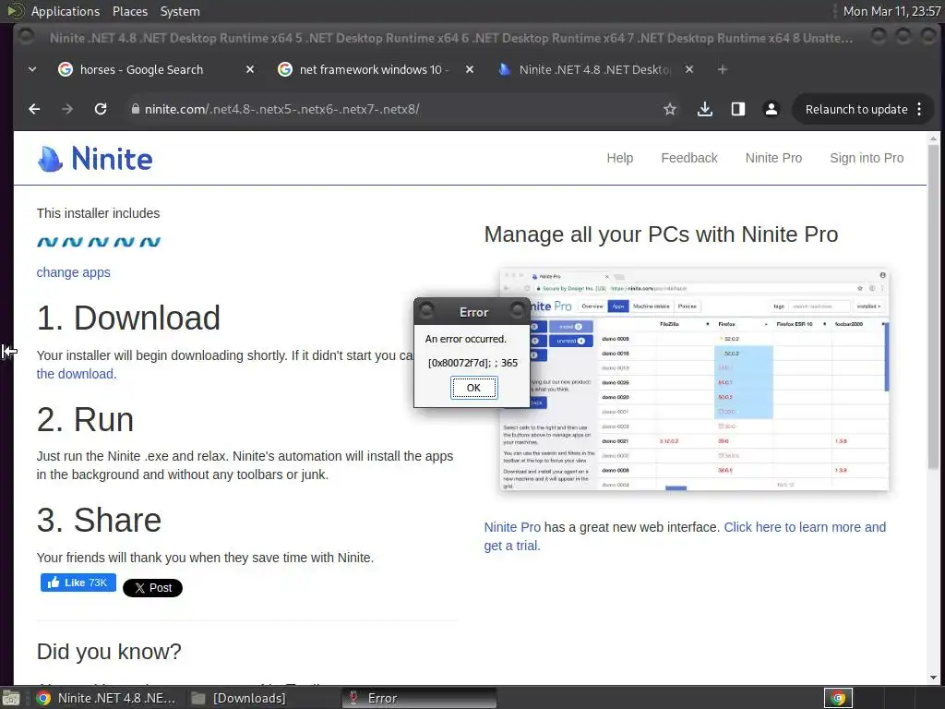This screenshot has height=709, width=945.
Task: View site information lock icon
Action: point(135,109)
